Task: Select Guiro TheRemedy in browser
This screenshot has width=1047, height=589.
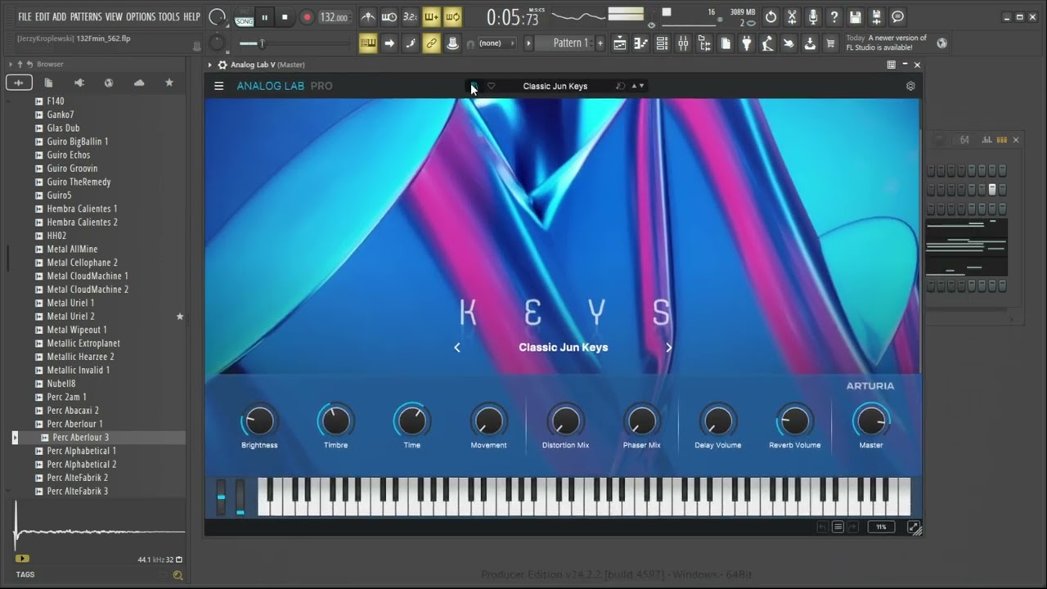Action: pyautogui.click(x=79, y=182)
